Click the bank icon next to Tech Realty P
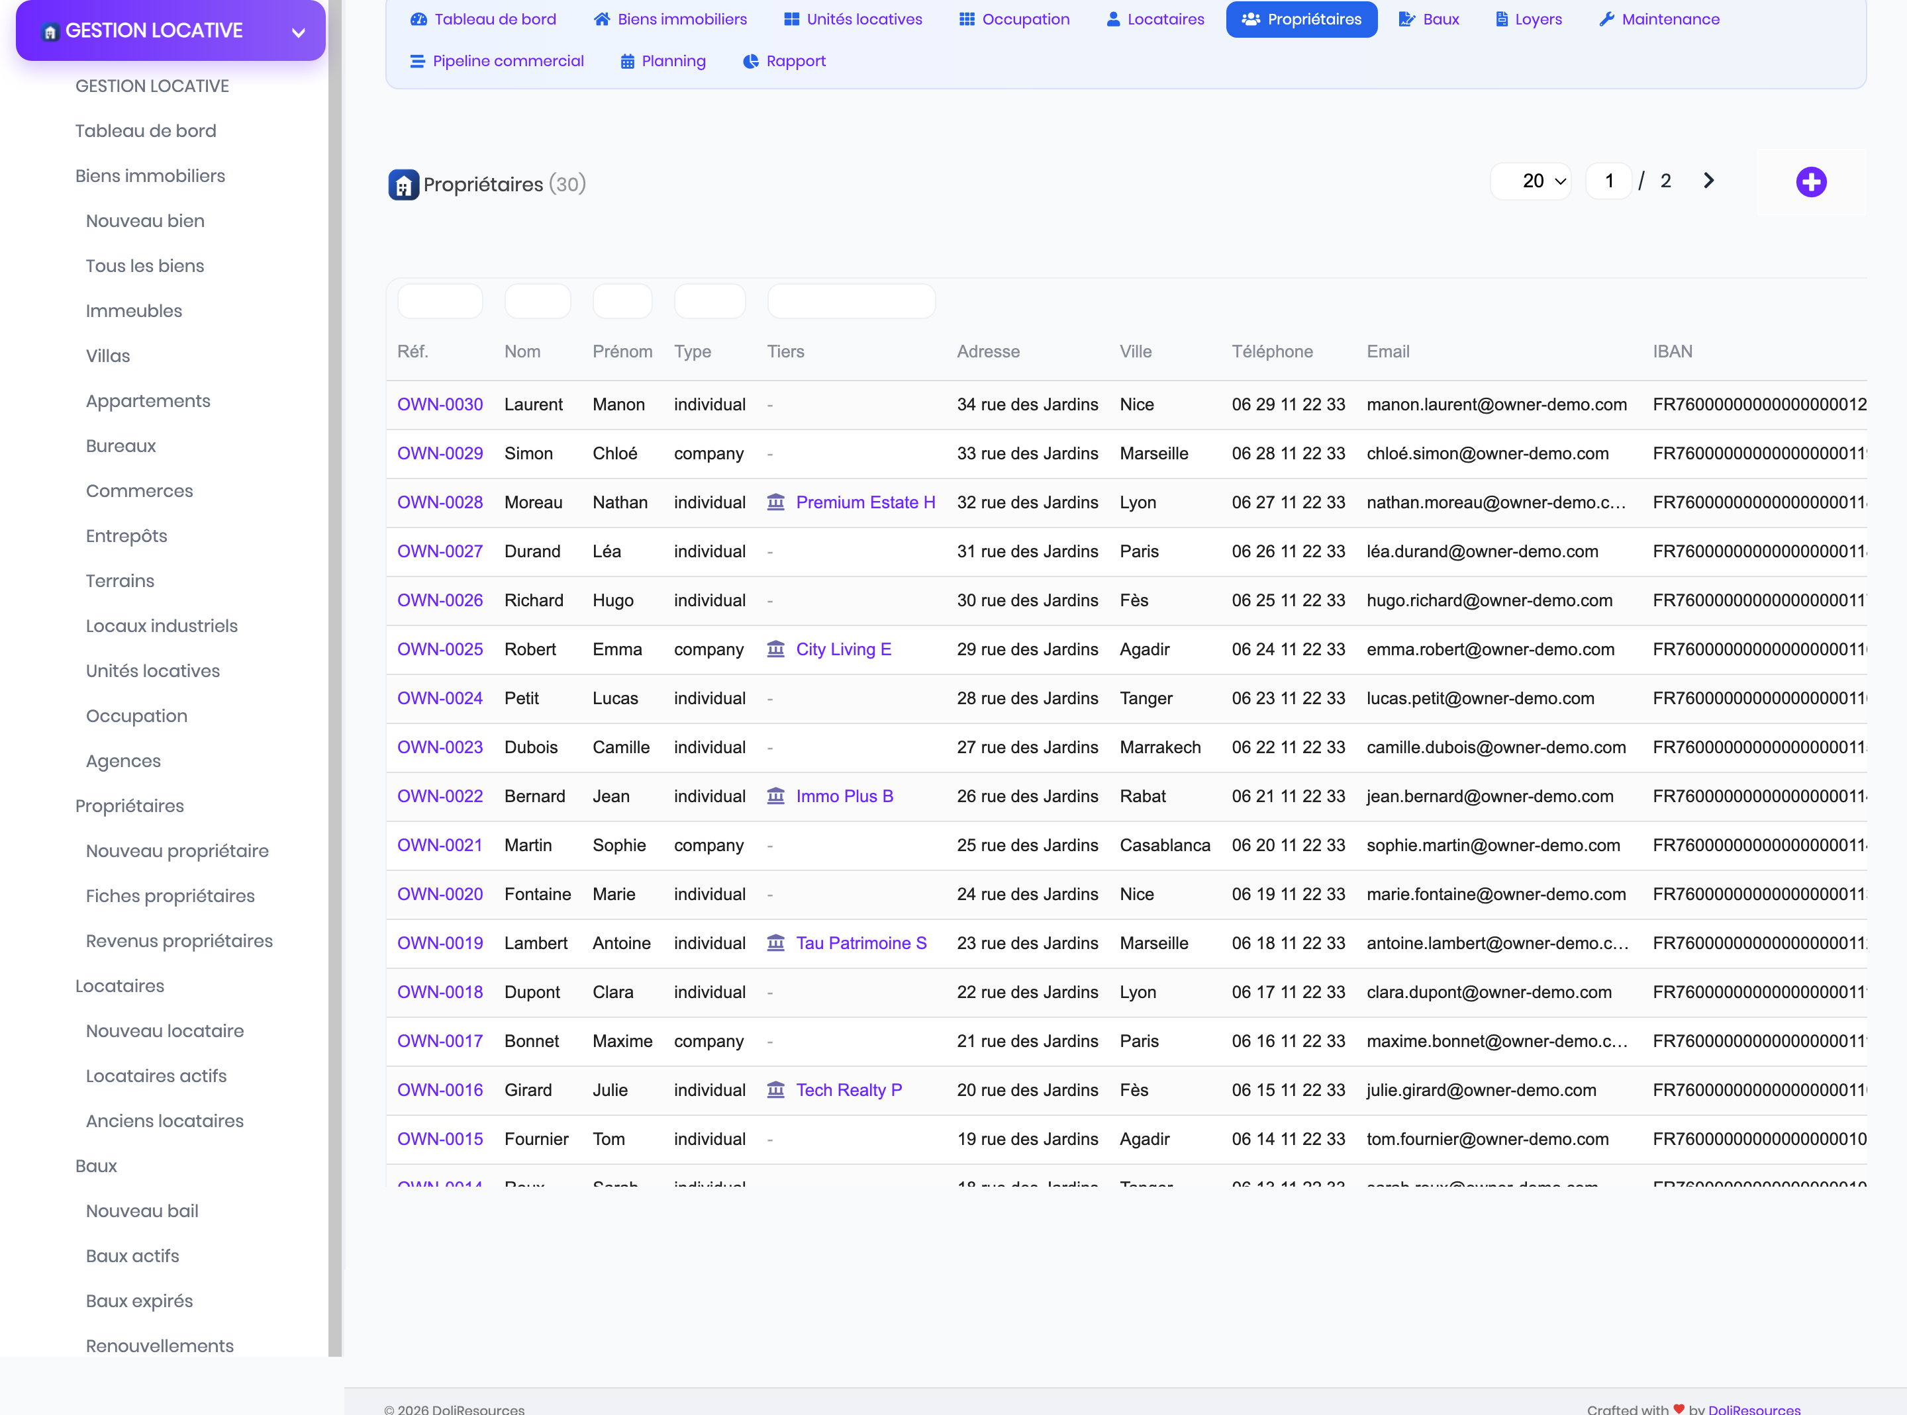 tap(776, 1089)
